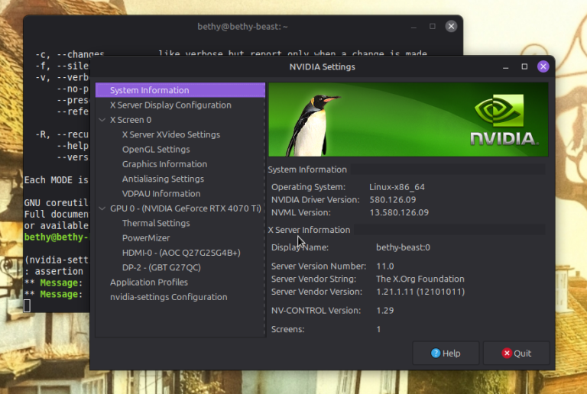Select System Information in the sidebar

pyautogui.click(x=180, y=90)
